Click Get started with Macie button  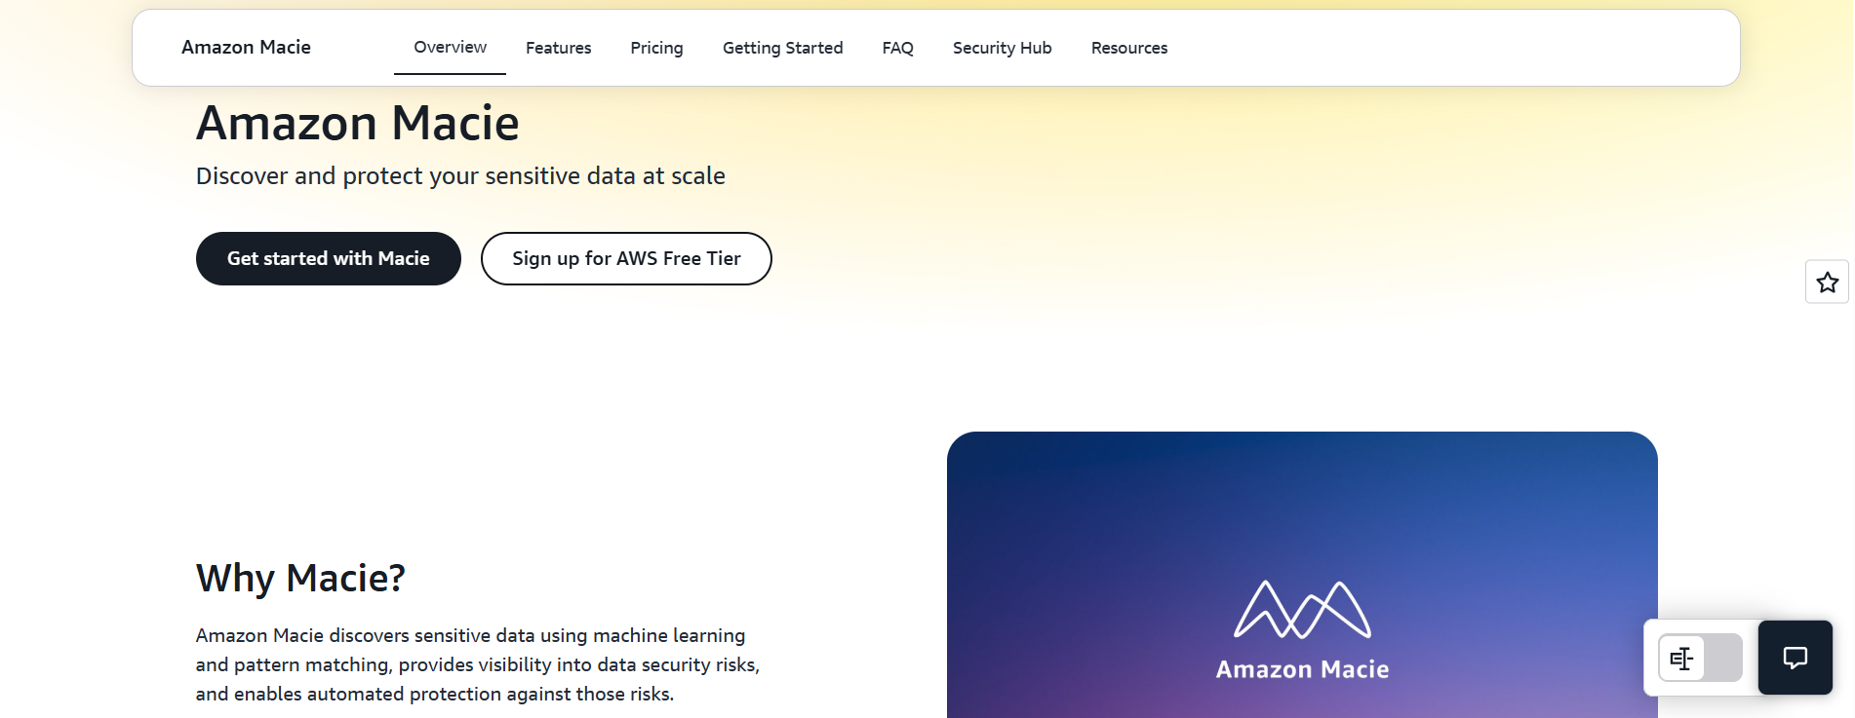(x=329, y=258)
